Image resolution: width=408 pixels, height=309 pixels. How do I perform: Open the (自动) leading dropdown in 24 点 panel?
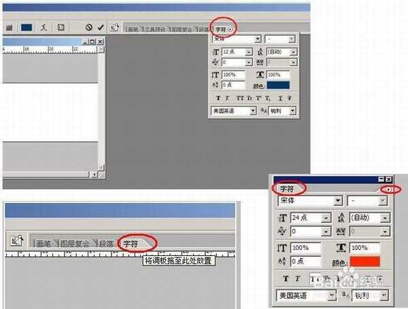point(385,218)
